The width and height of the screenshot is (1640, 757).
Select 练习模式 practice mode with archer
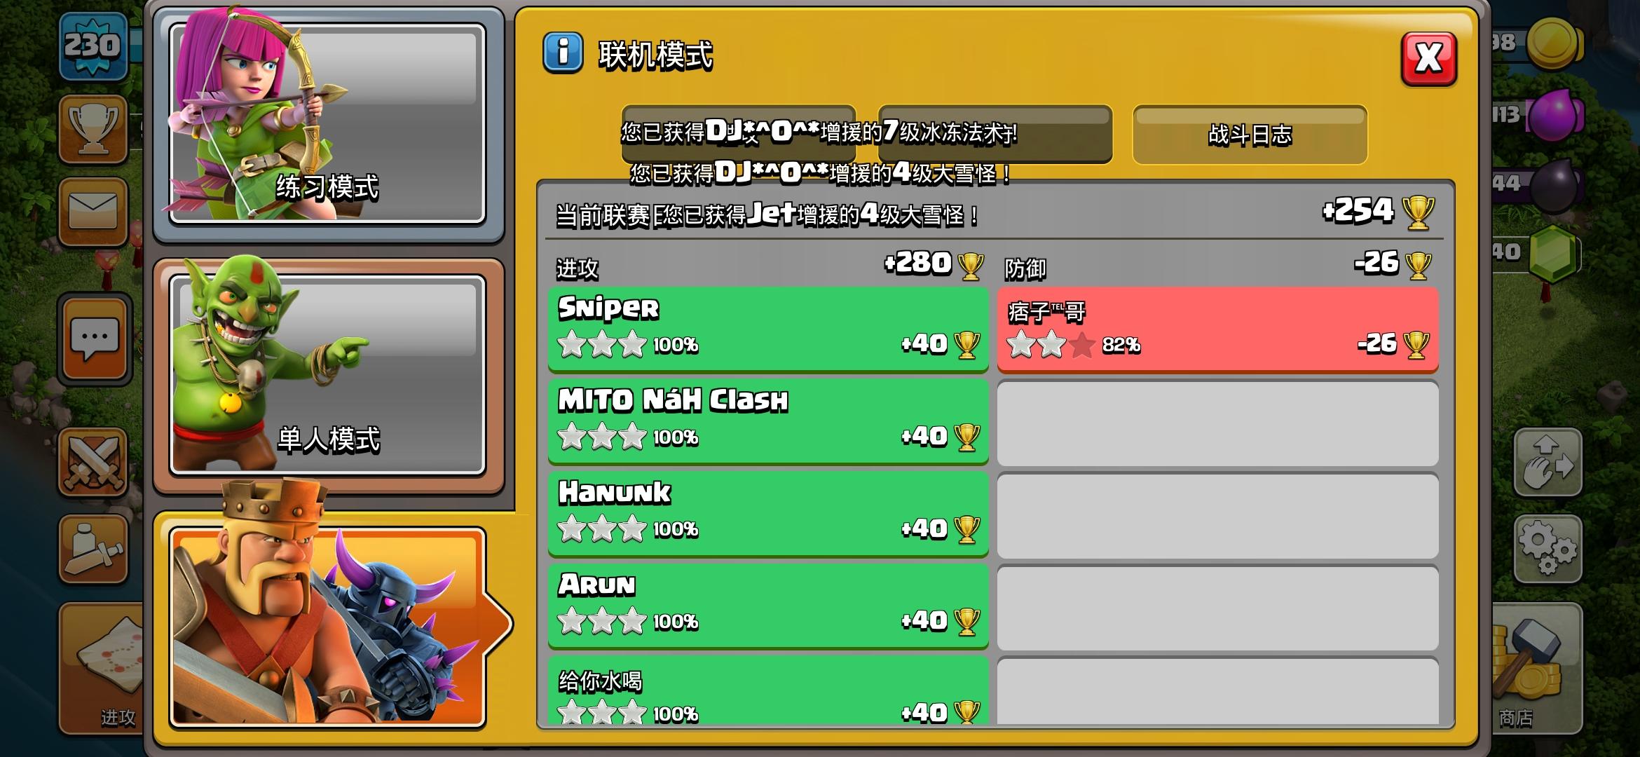pos(327,124)
